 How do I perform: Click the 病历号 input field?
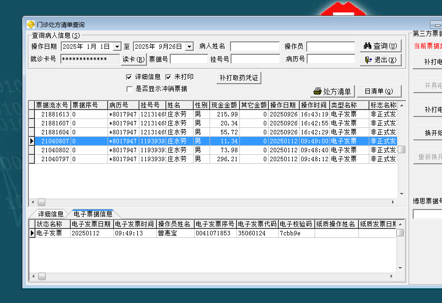point(331,59)
